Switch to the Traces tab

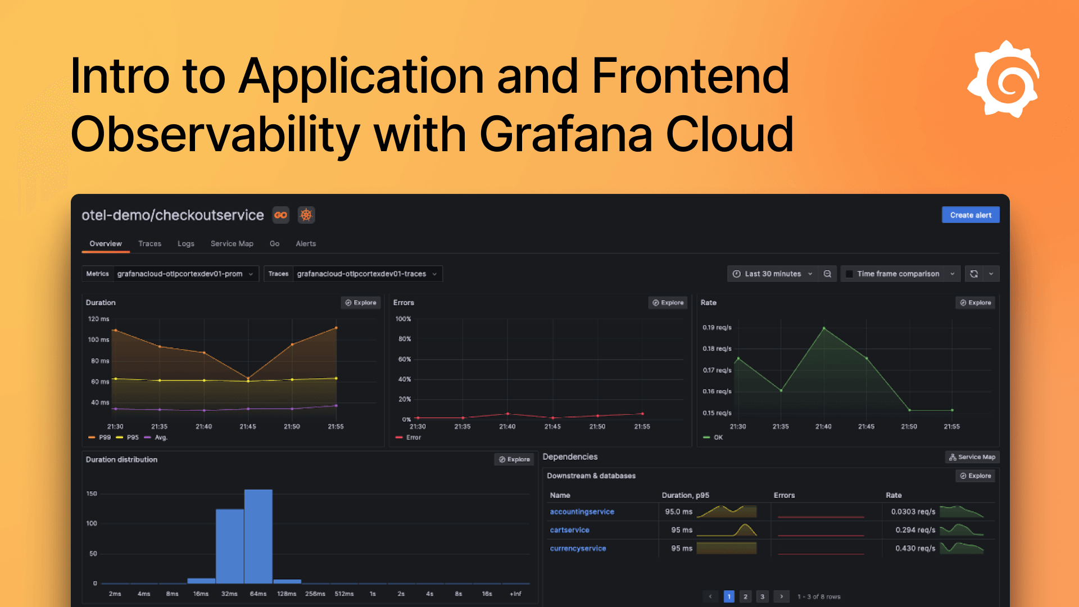[149, 244]
